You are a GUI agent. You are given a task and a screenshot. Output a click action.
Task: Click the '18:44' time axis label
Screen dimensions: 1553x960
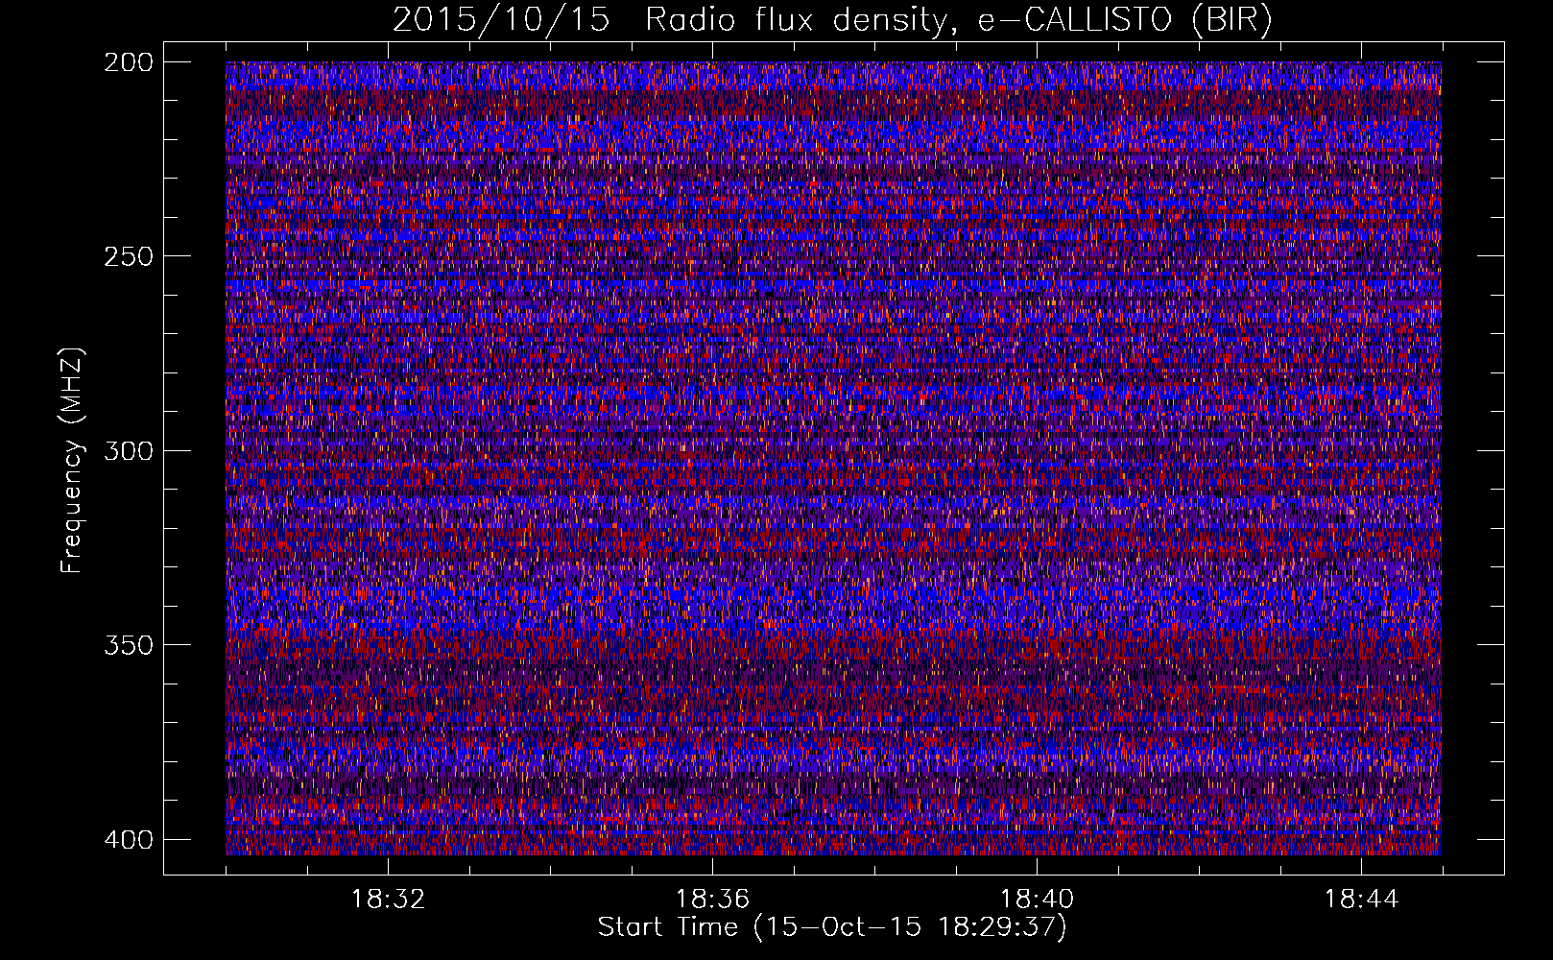click(x=1361, y=900)
